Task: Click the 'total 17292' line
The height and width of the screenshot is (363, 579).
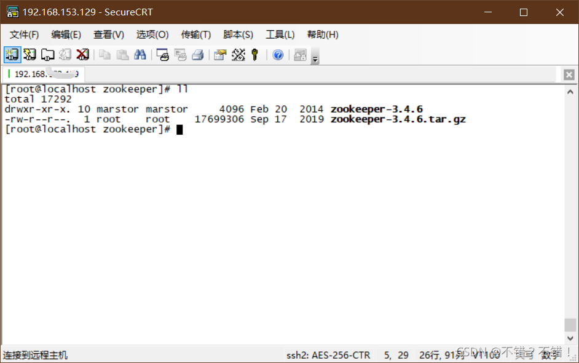Action: [x=38, y=99]
